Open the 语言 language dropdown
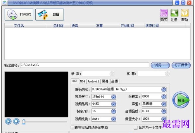 (112, 74)
